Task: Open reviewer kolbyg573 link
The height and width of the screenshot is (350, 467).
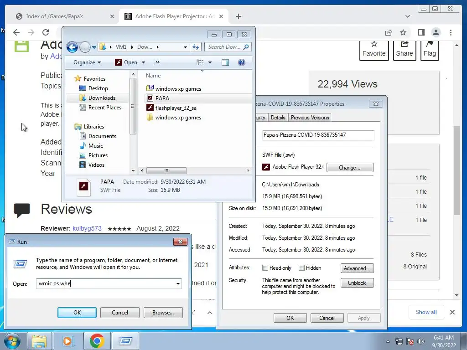Action: click(x=87, y=229)
